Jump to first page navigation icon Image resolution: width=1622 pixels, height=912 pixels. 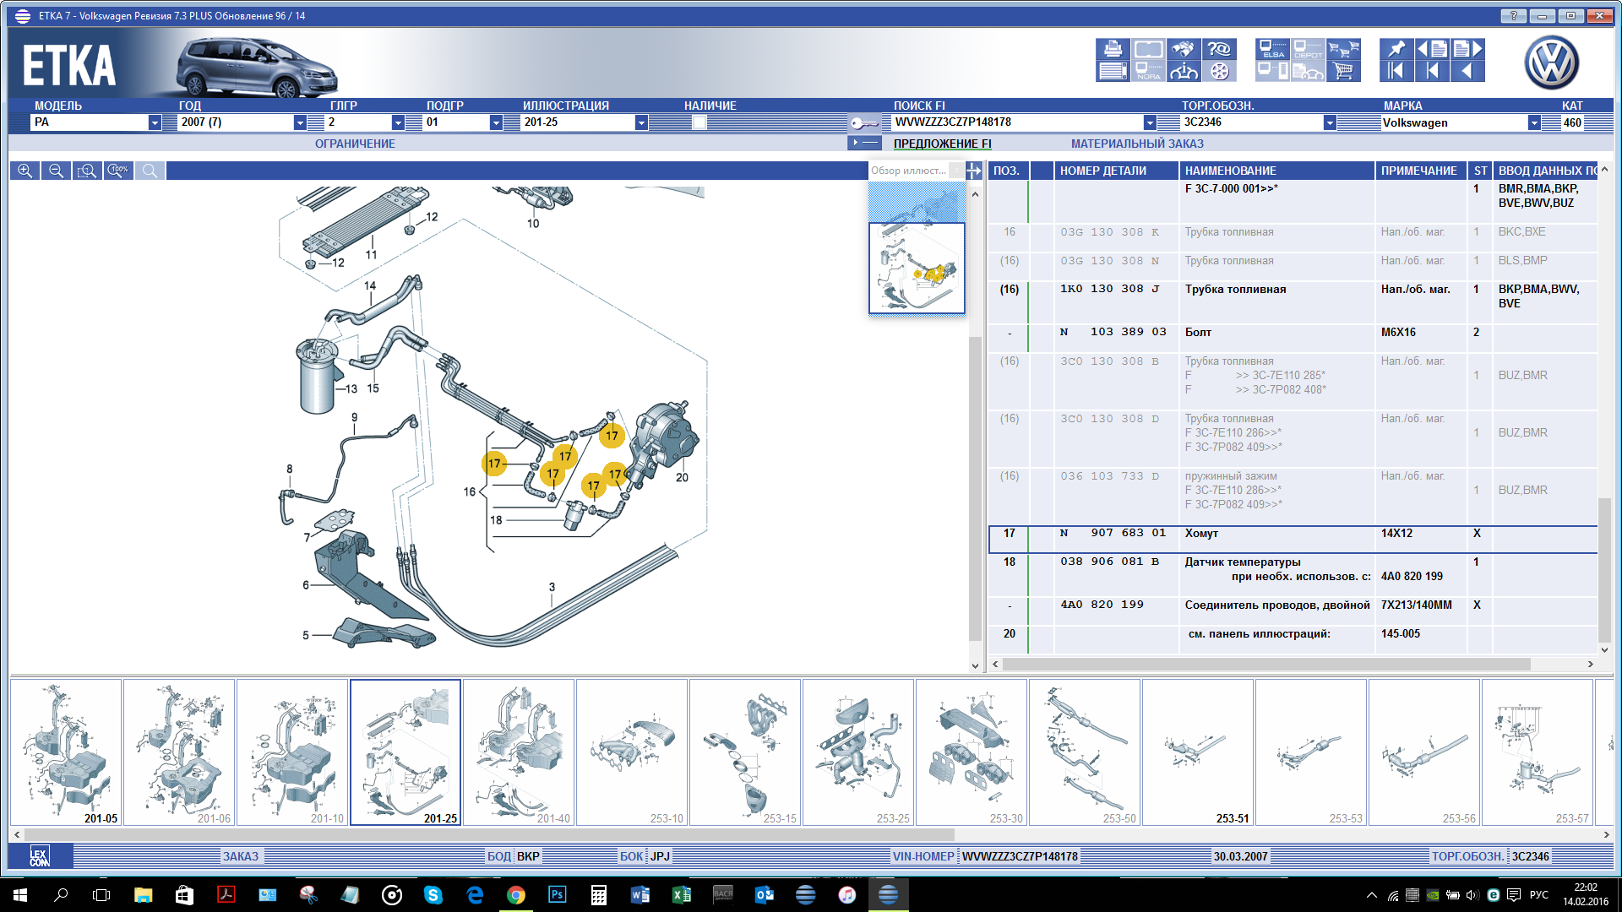[x=1396, y=71]
